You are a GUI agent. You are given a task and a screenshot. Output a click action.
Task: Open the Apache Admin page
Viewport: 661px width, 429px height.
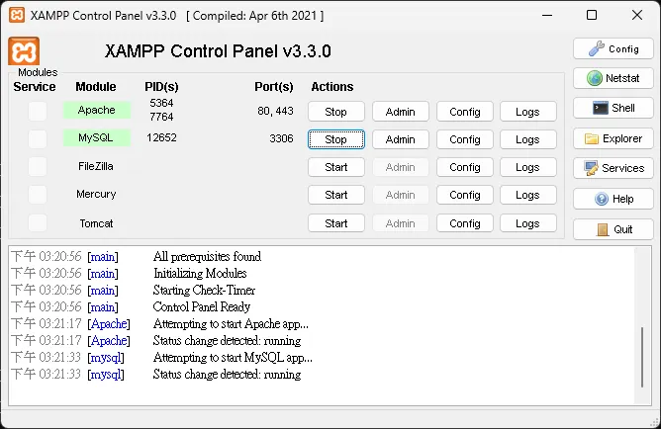[401, 112]
